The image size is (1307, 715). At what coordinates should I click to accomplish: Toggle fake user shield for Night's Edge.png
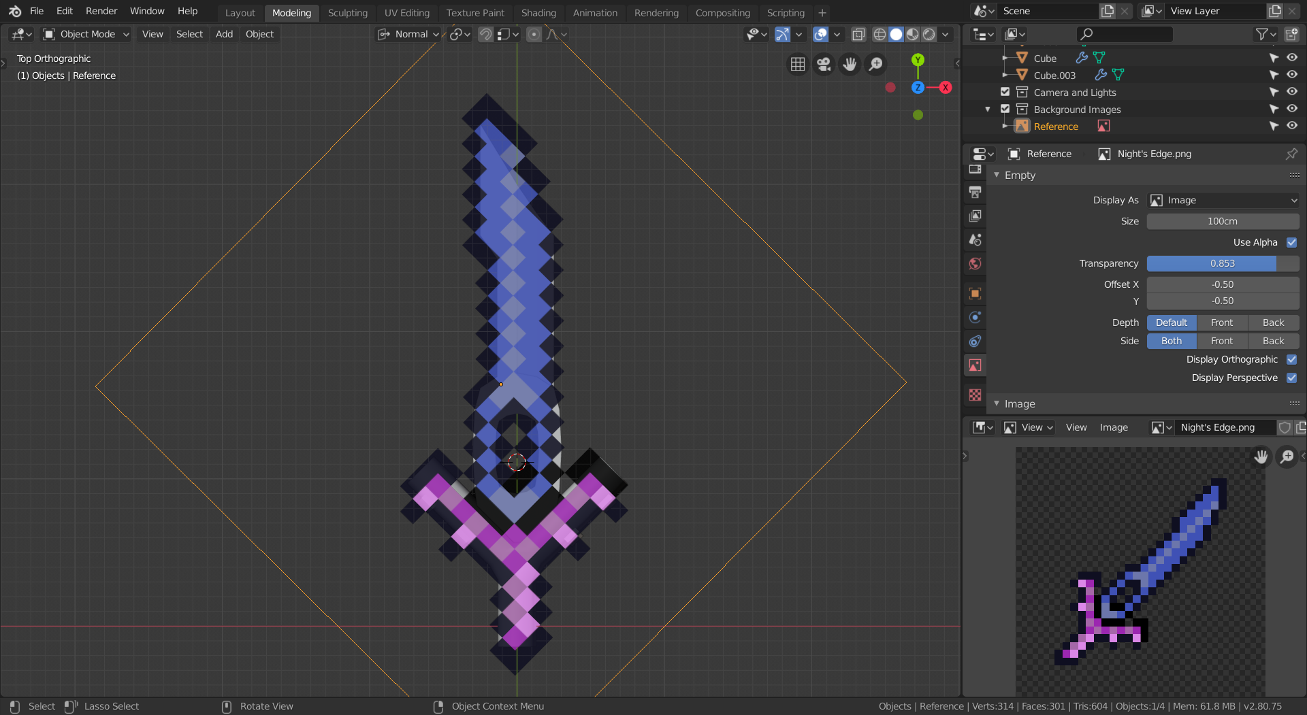(1285, 427)
